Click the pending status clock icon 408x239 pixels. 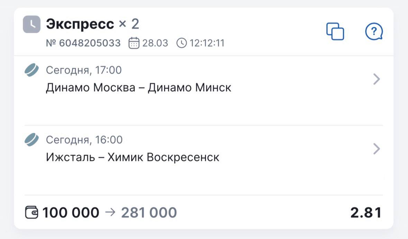click(31, 24)
